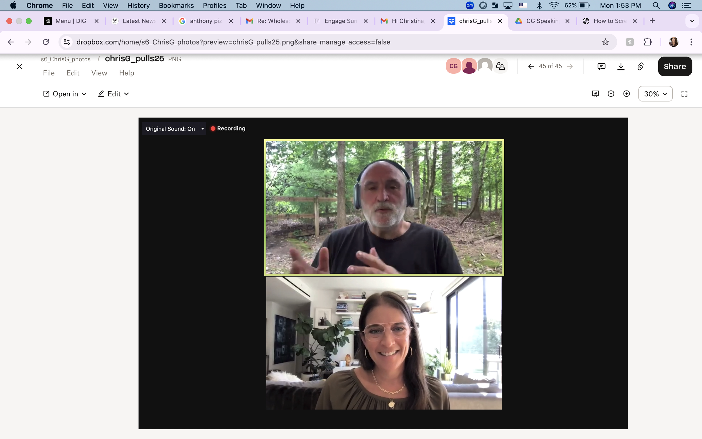Click the download icon in preview header

click(x=621, y=67)
